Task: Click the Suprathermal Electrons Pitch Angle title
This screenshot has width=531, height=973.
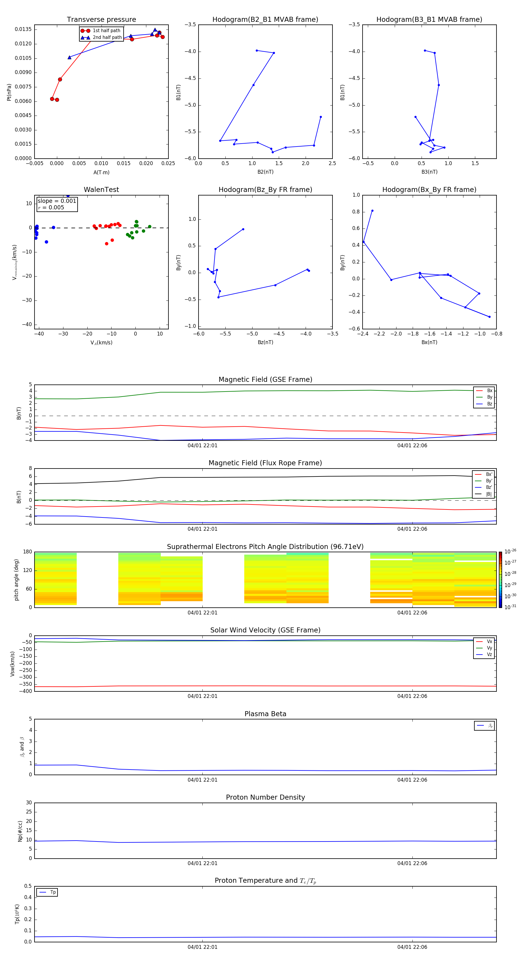Action: click(x=265, y=547)
